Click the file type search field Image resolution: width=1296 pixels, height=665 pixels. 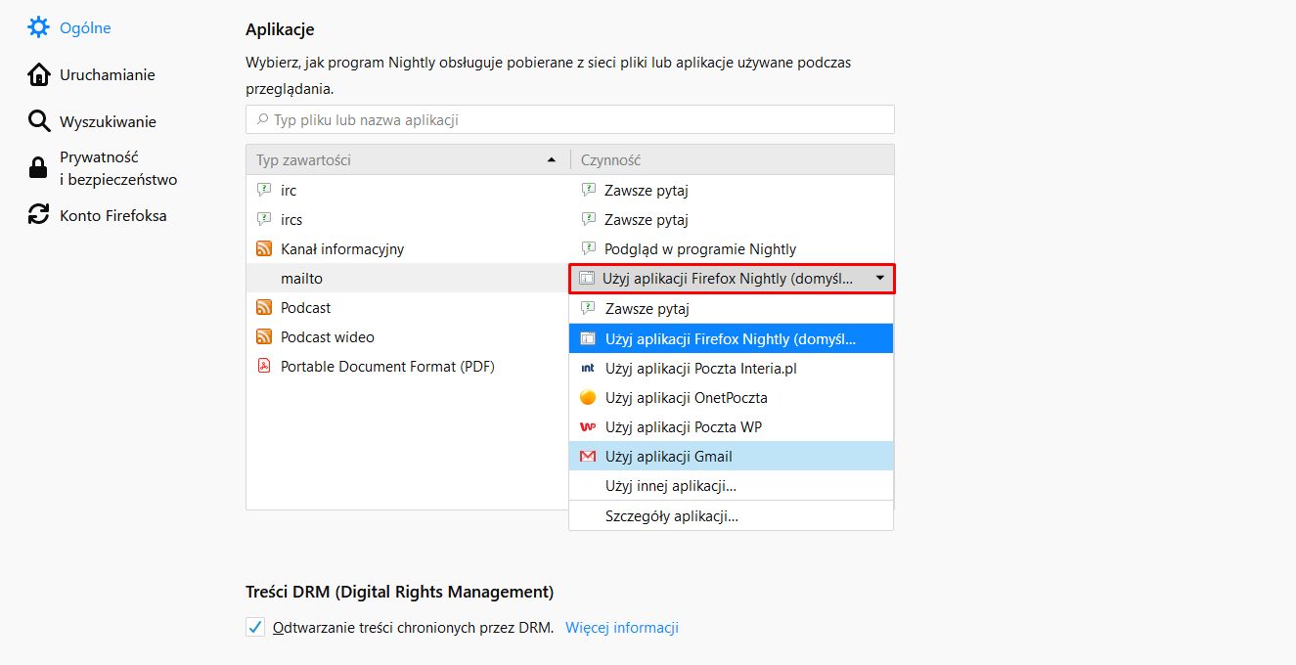click(570, 120)
